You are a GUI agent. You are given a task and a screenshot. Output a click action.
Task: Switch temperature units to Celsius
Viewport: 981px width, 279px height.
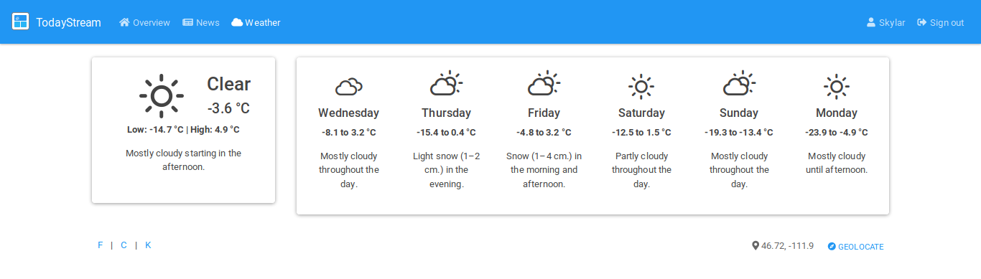(124, 245)
